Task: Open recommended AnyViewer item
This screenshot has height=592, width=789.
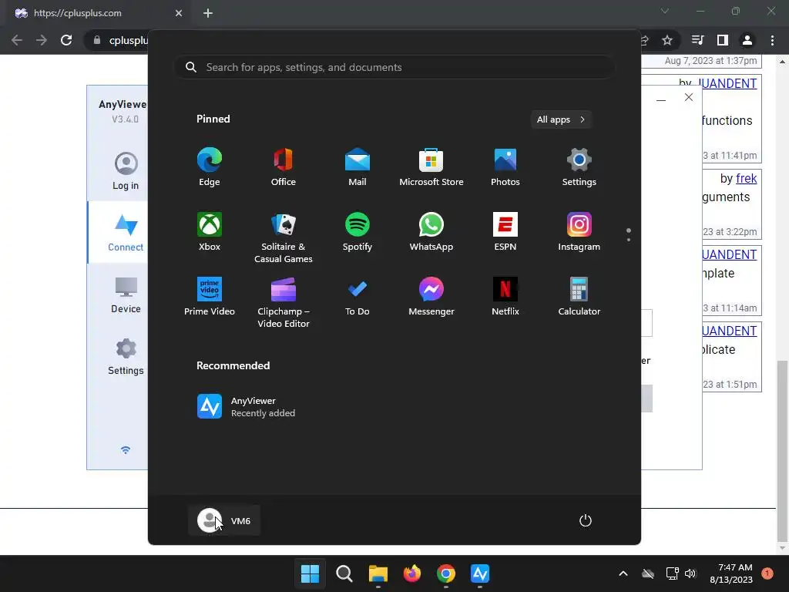Action: pyautogui.click(x=246, y=406)
